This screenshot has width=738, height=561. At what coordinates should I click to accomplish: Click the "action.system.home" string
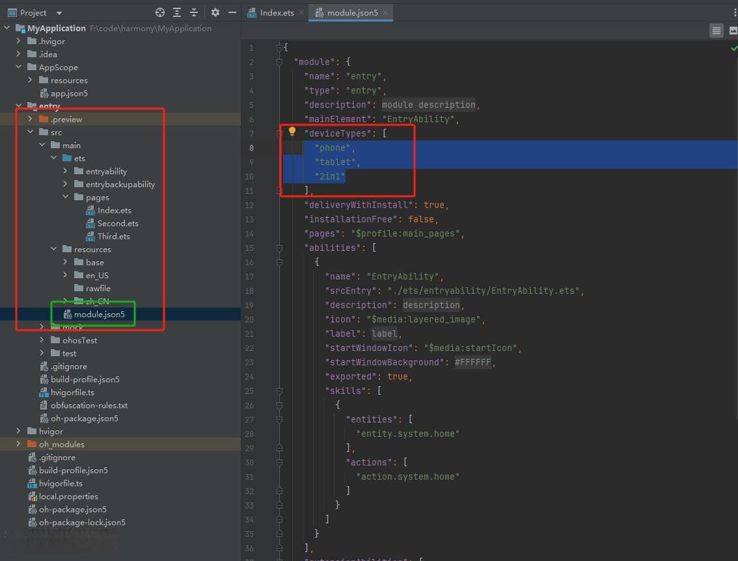[x=407, y=476]
